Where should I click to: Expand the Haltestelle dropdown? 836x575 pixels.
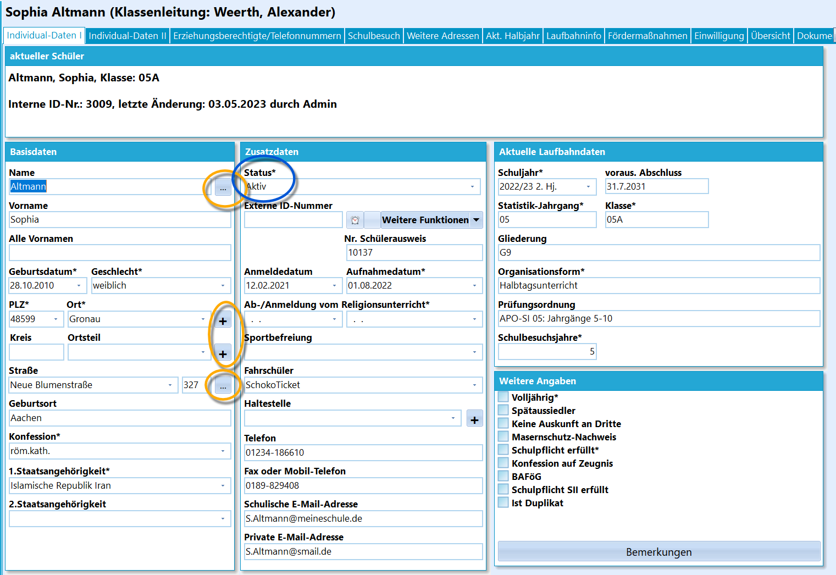453,418
